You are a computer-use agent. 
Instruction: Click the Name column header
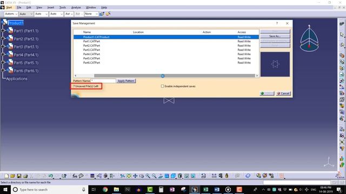click(x=87, y=32)
